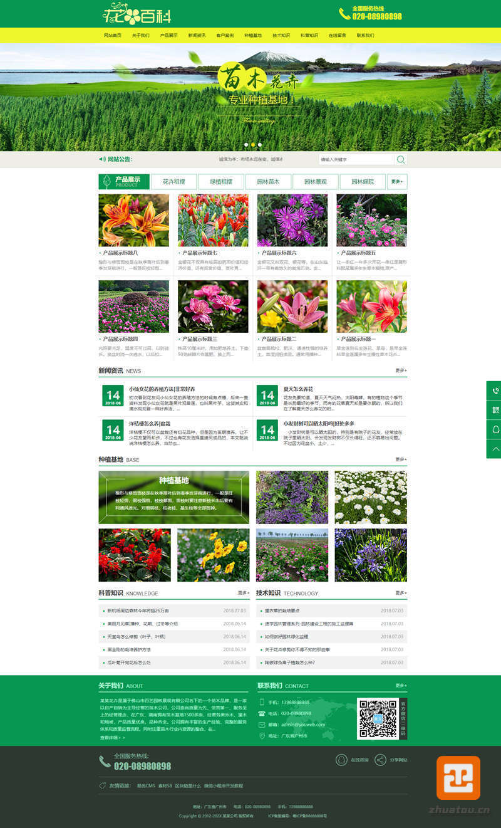Viewport: 501px width, 828px height.
Task: Switch to the 绿植租摆 product tab
Action: pos(221,182)
